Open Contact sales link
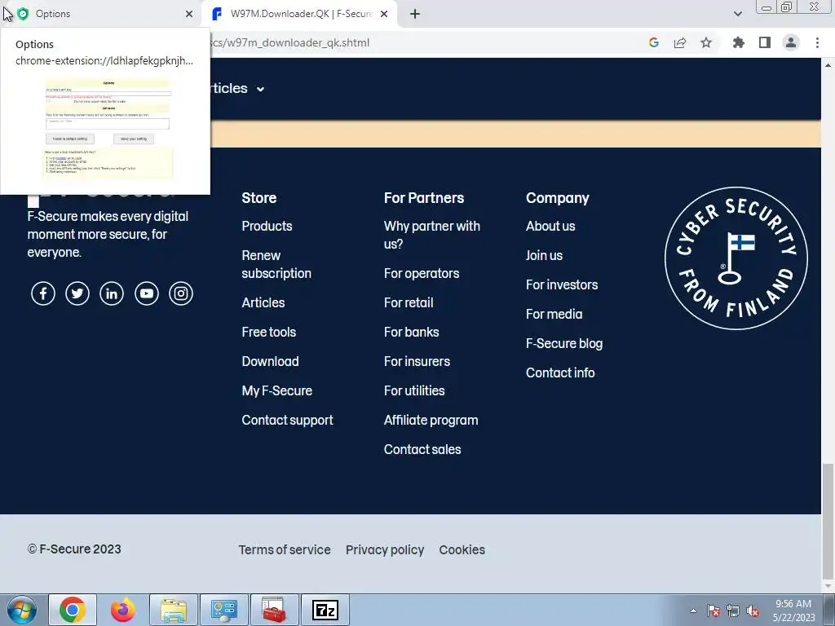 422,449
